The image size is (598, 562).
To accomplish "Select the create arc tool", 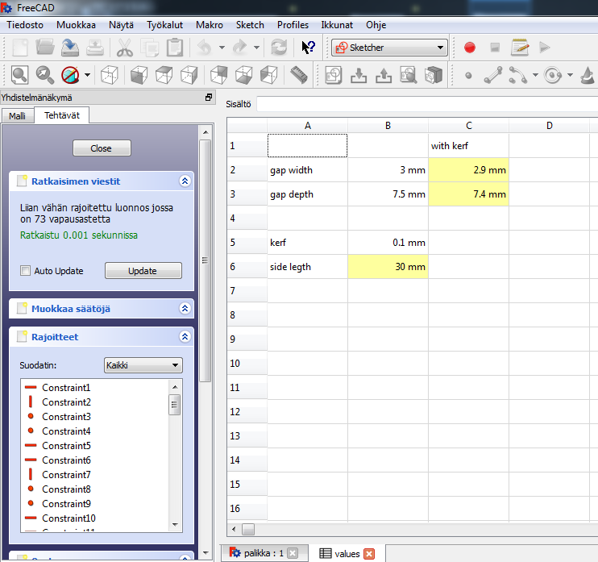I will 518,75.
